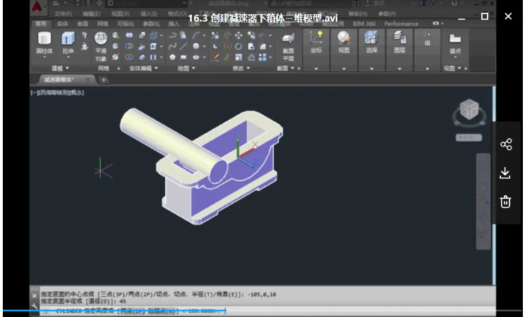Click the Smooth Object (平滑对象) mesh tool
525x317 pixels.
[101, 46]
